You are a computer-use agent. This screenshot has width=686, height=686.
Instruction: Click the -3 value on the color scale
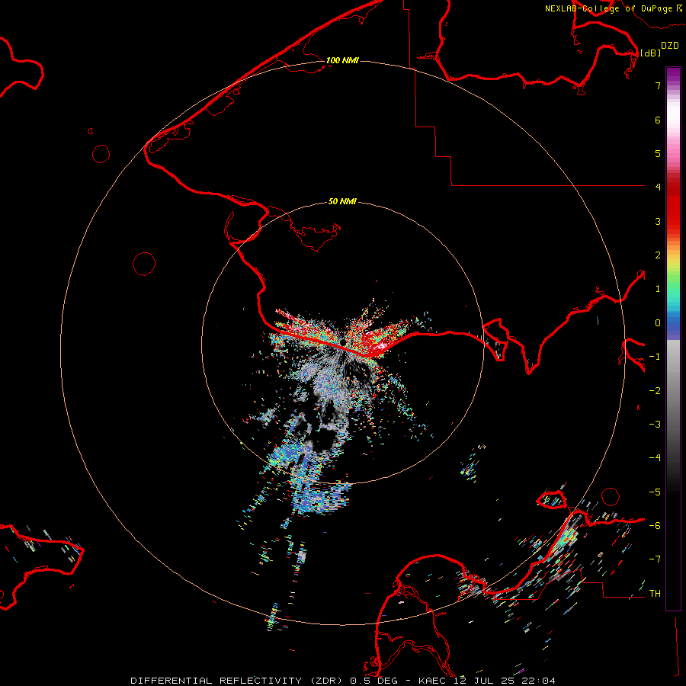tap(655, 425)
